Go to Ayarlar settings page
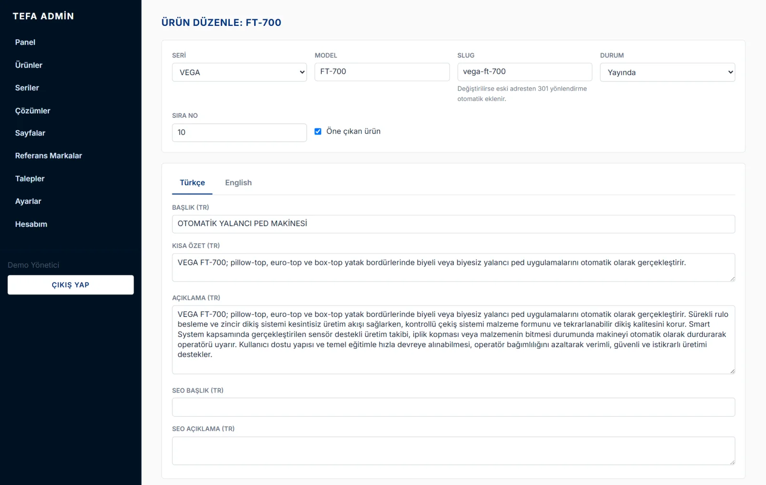Screen dimensions: 766x485 click(28, 201)
